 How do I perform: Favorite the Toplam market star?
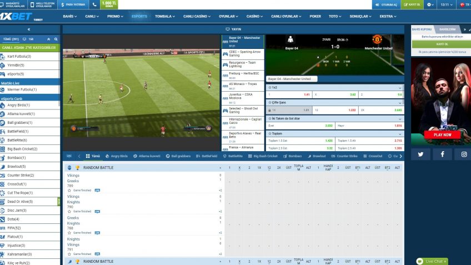[x=270, y=133]
